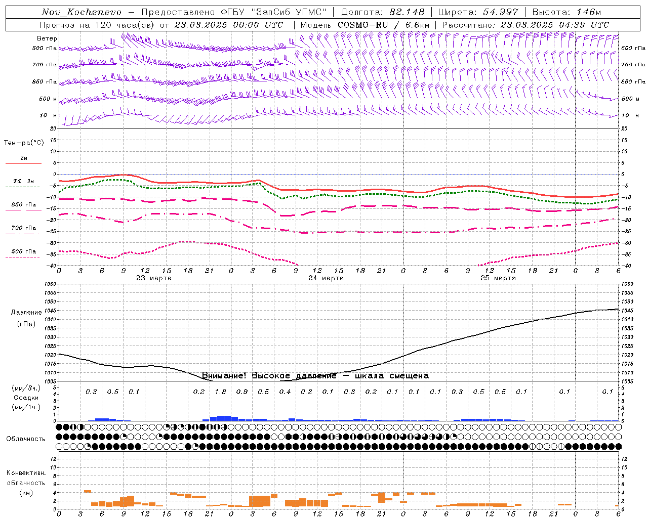Click the "23 марта" date label
The image size is (648, 518).
154,278
